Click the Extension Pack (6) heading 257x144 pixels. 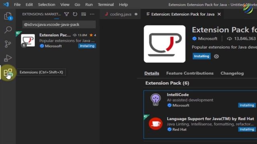coord(167,83)
